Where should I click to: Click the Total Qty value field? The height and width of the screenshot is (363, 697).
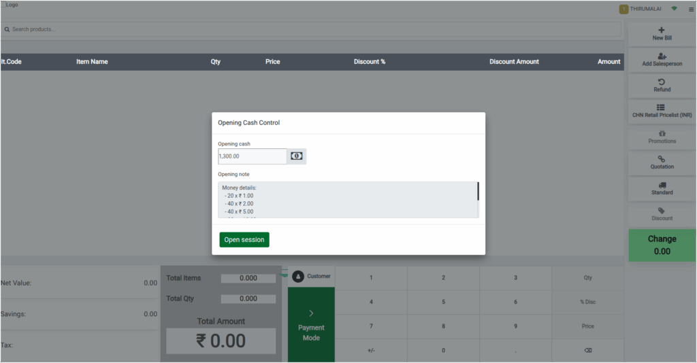tap(248, 298)
